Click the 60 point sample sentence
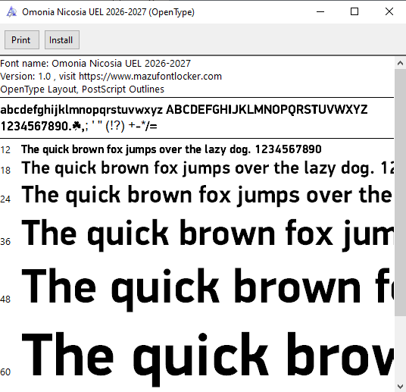 pos(208,359)
